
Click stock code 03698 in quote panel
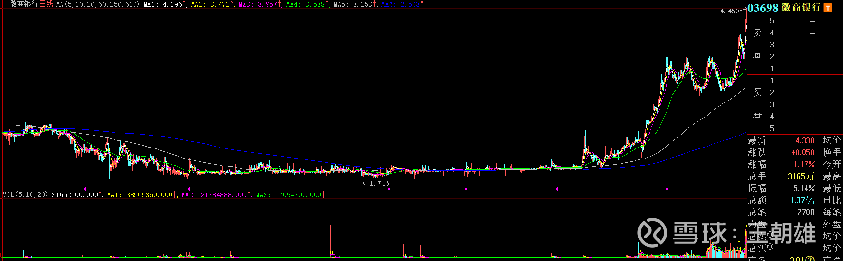tap(763, 8)
